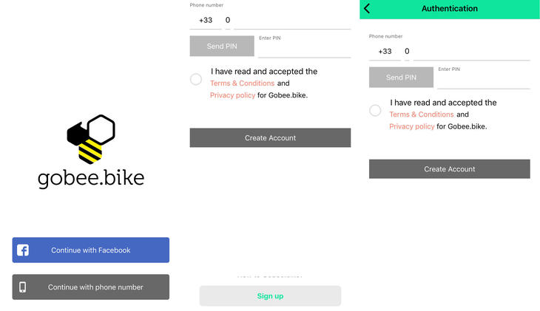Continue with Facebook

(x=91, y=250)
